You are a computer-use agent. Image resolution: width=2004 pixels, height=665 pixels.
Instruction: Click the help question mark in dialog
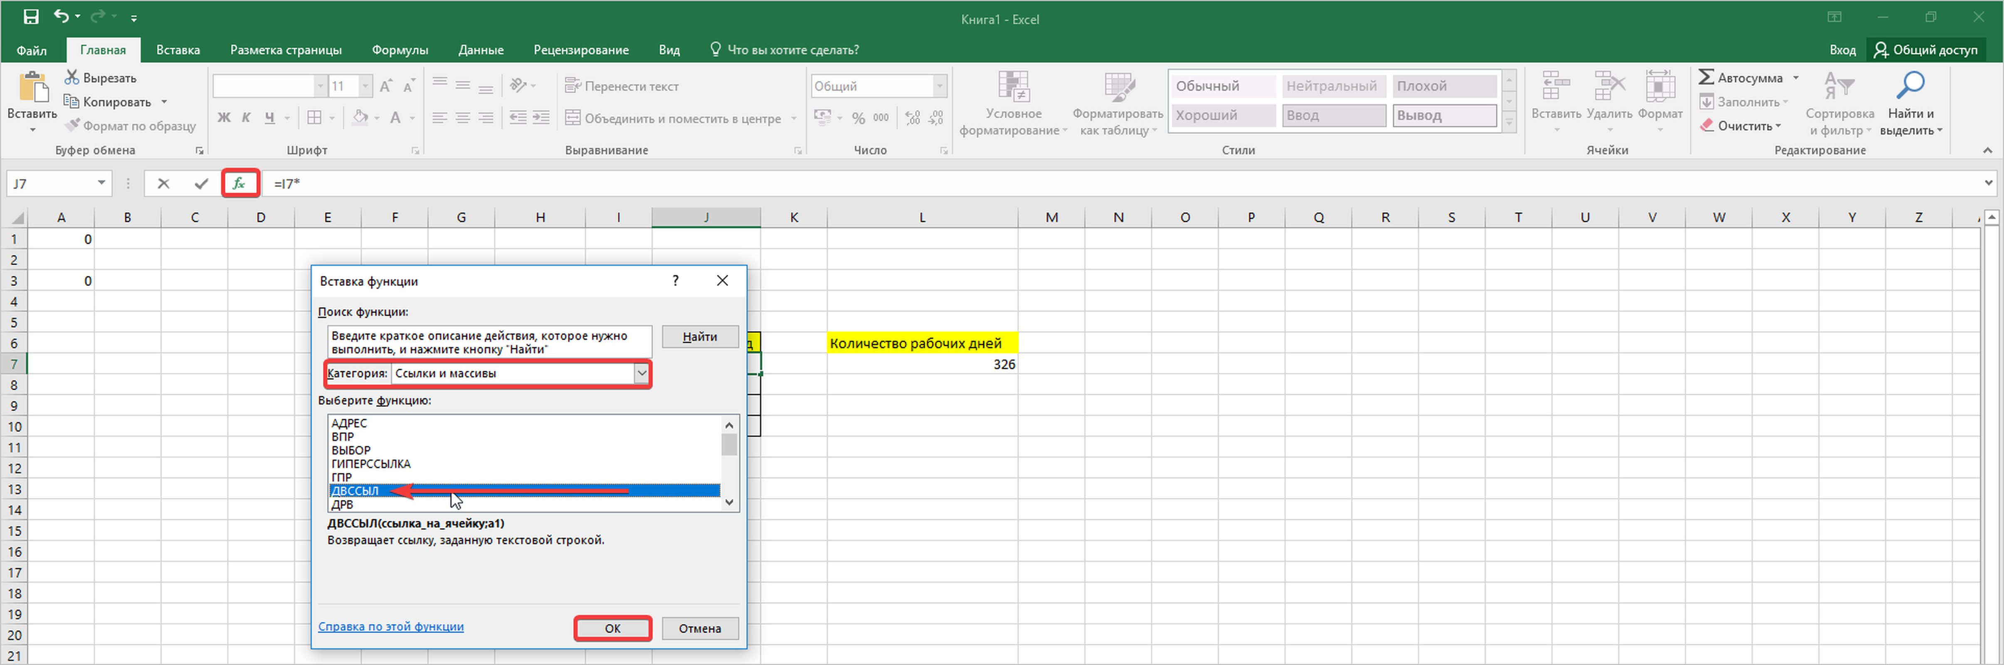(675, 281)
